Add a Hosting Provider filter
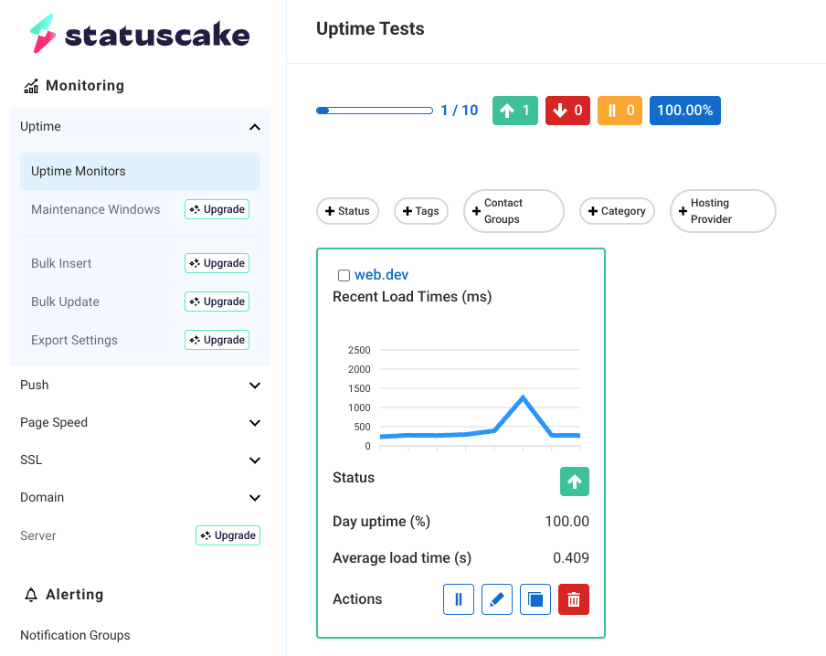Screen dimensions: 826x656 click(723, 211)
